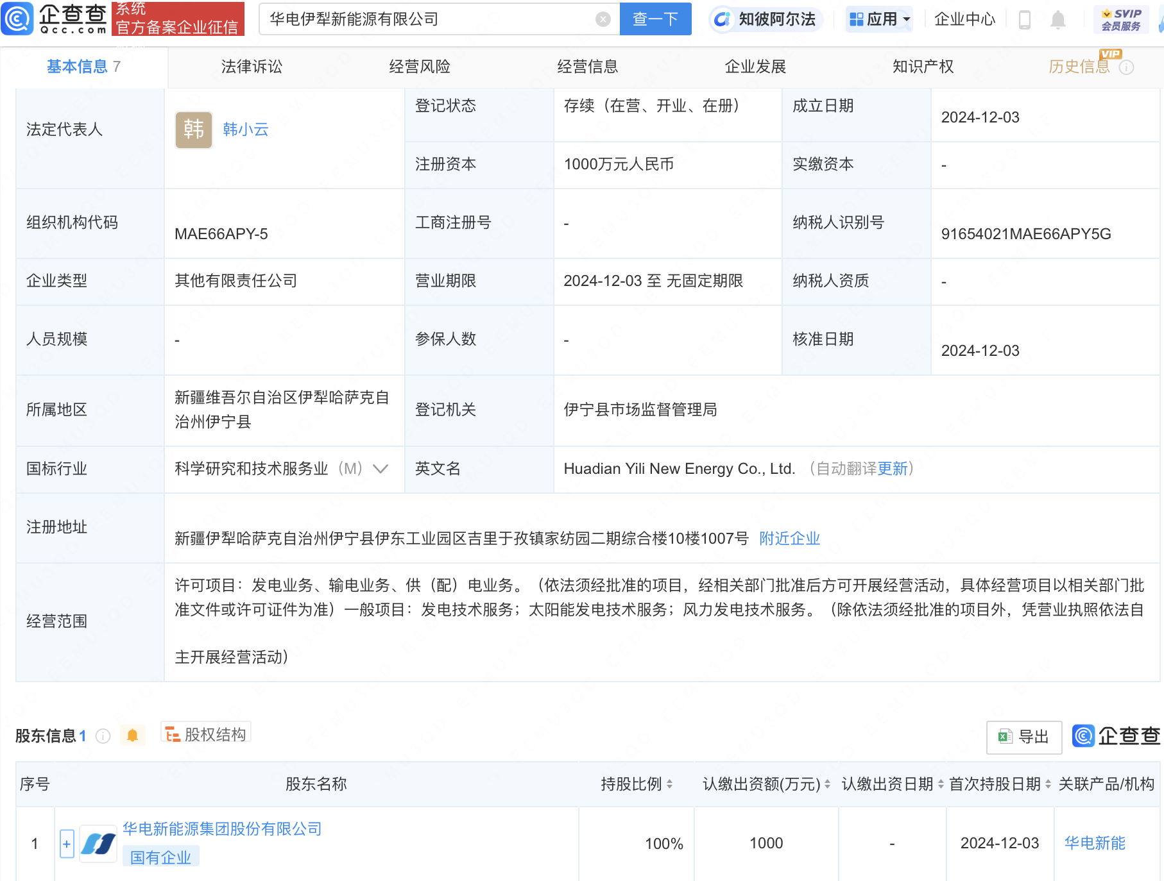Switch to the 法律诉讼 tab
This screenshot has width=1164, height=881.
click(x=250, y=66)
